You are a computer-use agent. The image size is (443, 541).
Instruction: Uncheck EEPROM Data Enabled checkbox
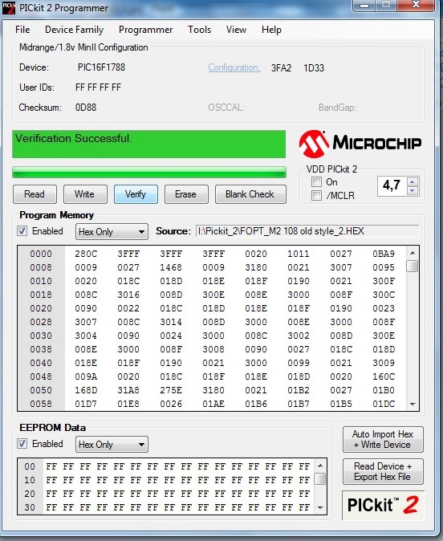click(x=22, y=444)
